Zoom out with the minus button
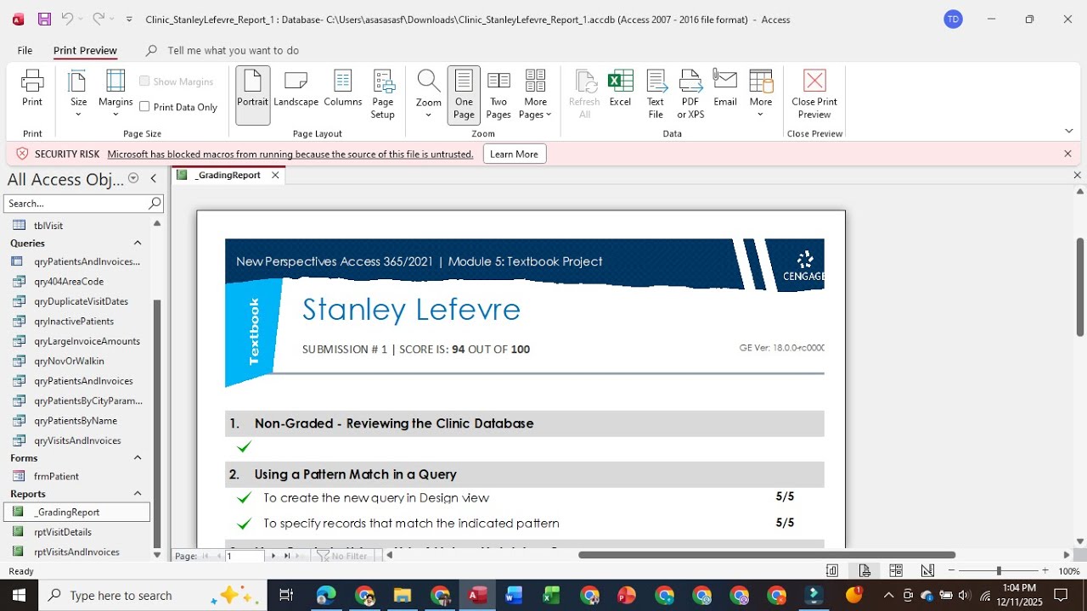The width and height of the screenshot is (1087, 611). coord(952,571)
